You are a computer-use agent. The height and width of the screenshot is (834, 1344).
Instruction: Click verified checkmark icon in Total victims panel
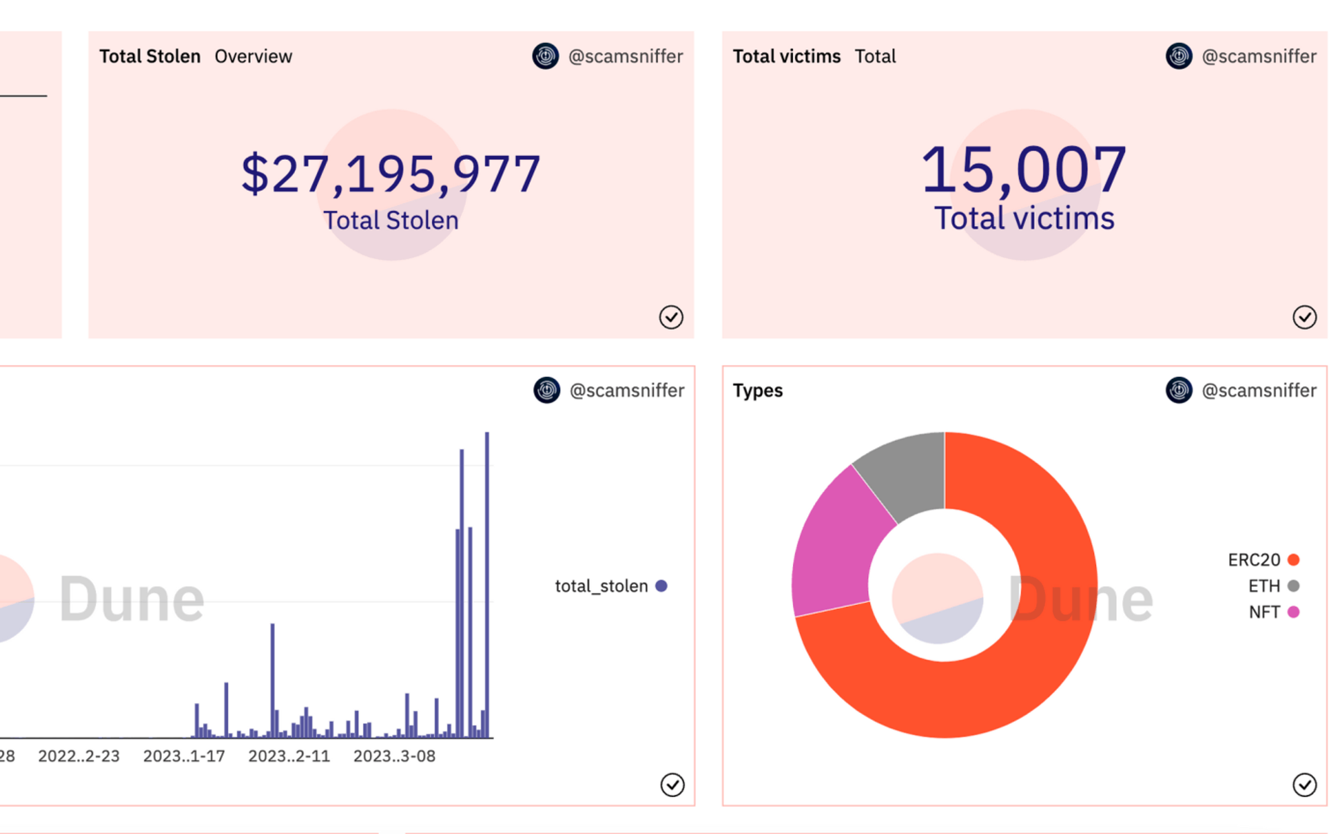(1304, 317)
